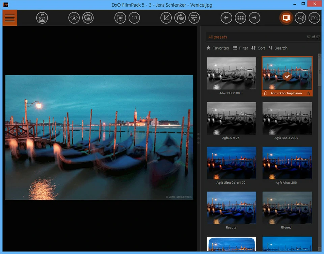Select the Crop tool

coord(166,18)
